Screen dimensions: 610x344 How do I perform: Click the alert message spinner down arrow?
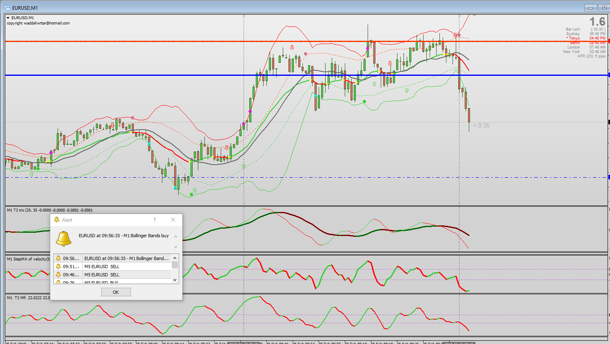tap(176, 247)
